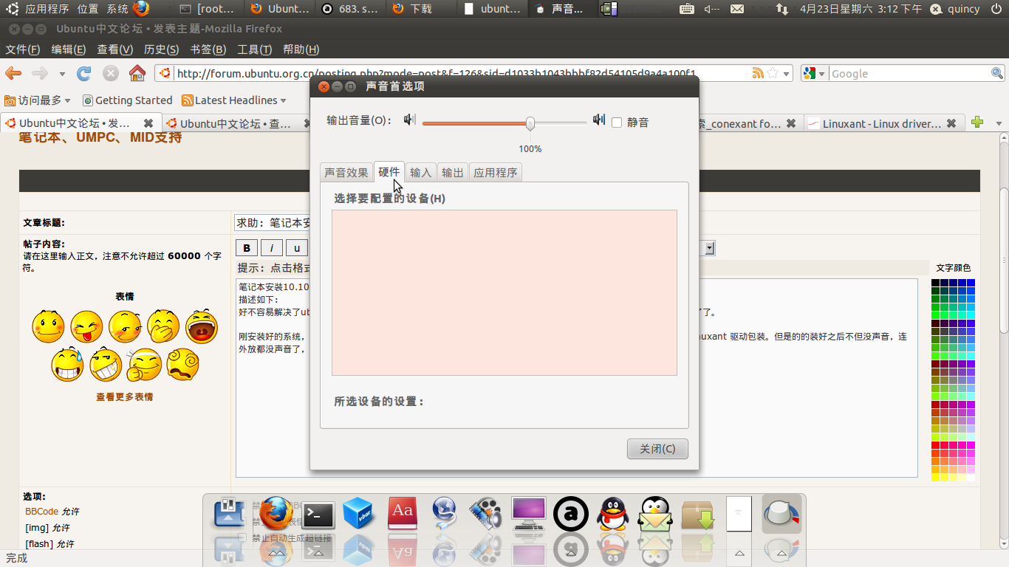Image resolution: width=1009 pixels, height=567 pixels.
Task: Tick the 禁止自动生成超链接 checkbox
Action: (242, 537)
